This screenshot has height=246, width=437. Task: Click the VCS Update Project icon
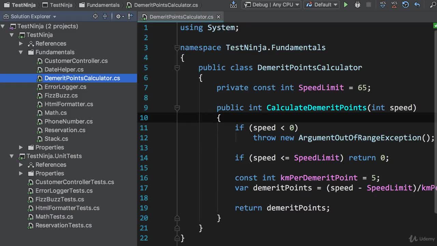[x=383, y=4]
